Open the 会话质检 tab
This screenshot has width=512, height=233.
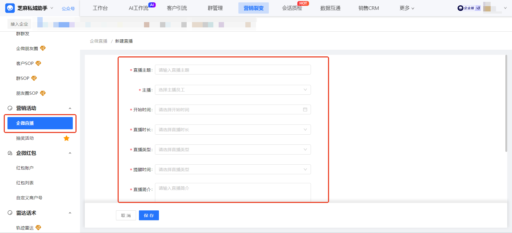pos(292,8)
